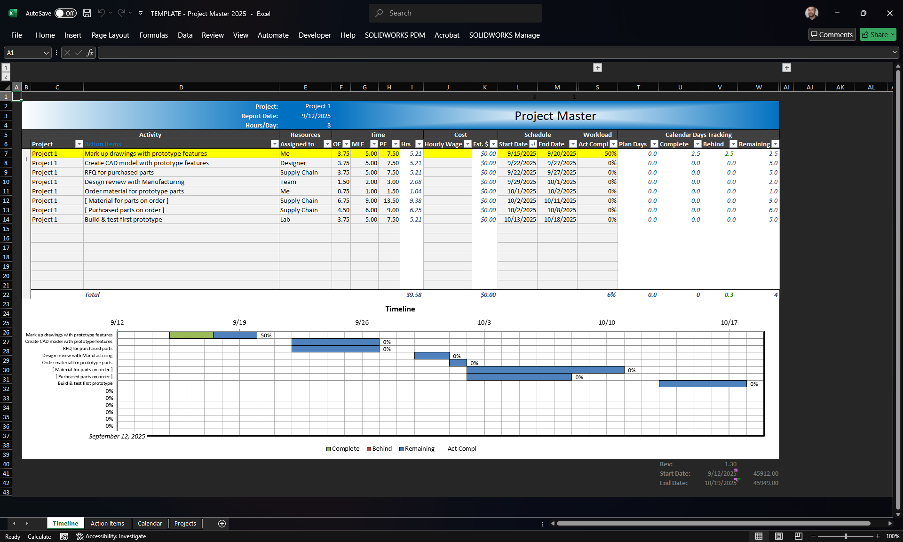Click the zoom slider handle
Image resolution: width=903 pixels, height=542 pixels.
846,536
